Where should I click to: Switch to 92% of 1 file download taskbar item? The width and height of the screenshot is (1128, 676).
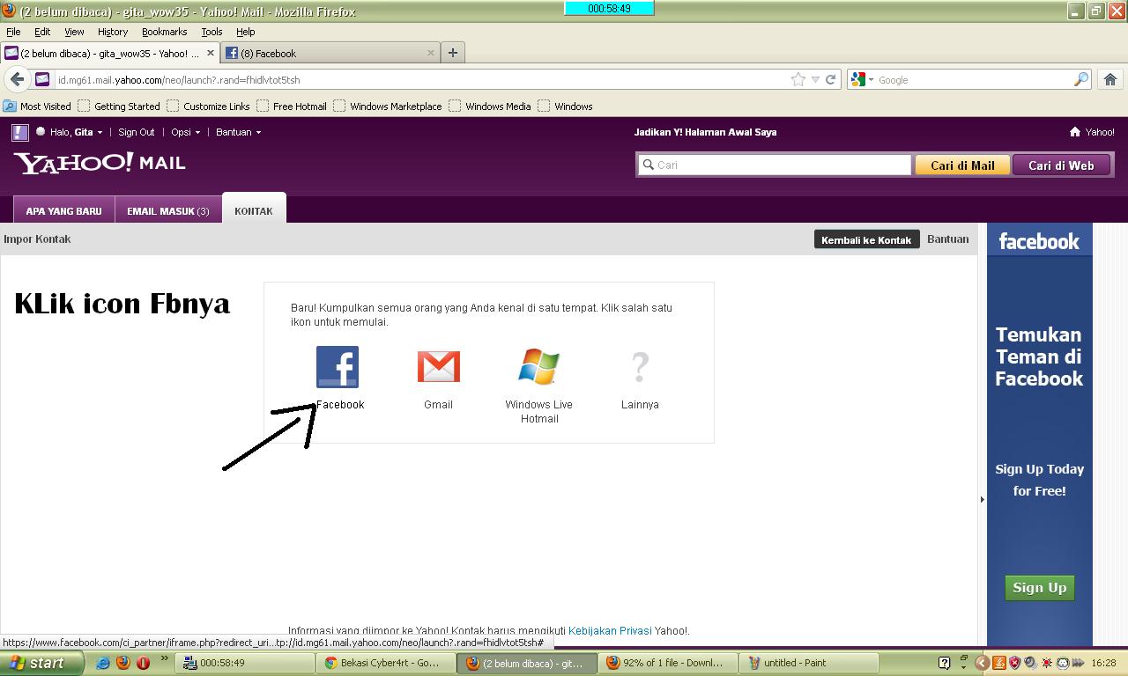coord(667,663)
